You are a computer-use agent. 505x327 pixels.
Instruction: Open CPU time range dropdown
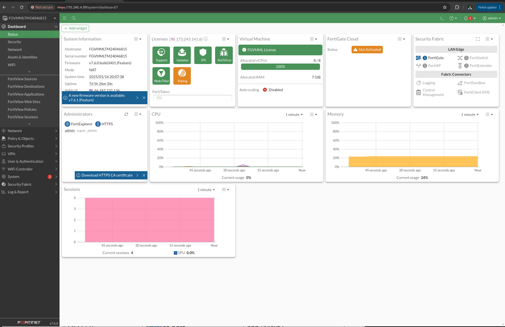(294, 115)
